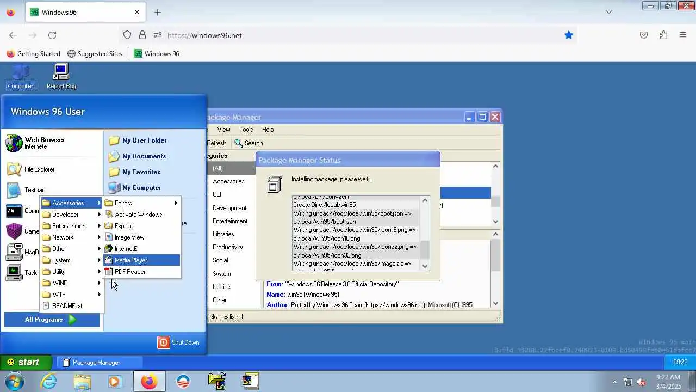
Task: Click the Windows start orb in taskbar
Action: [15, 381]
